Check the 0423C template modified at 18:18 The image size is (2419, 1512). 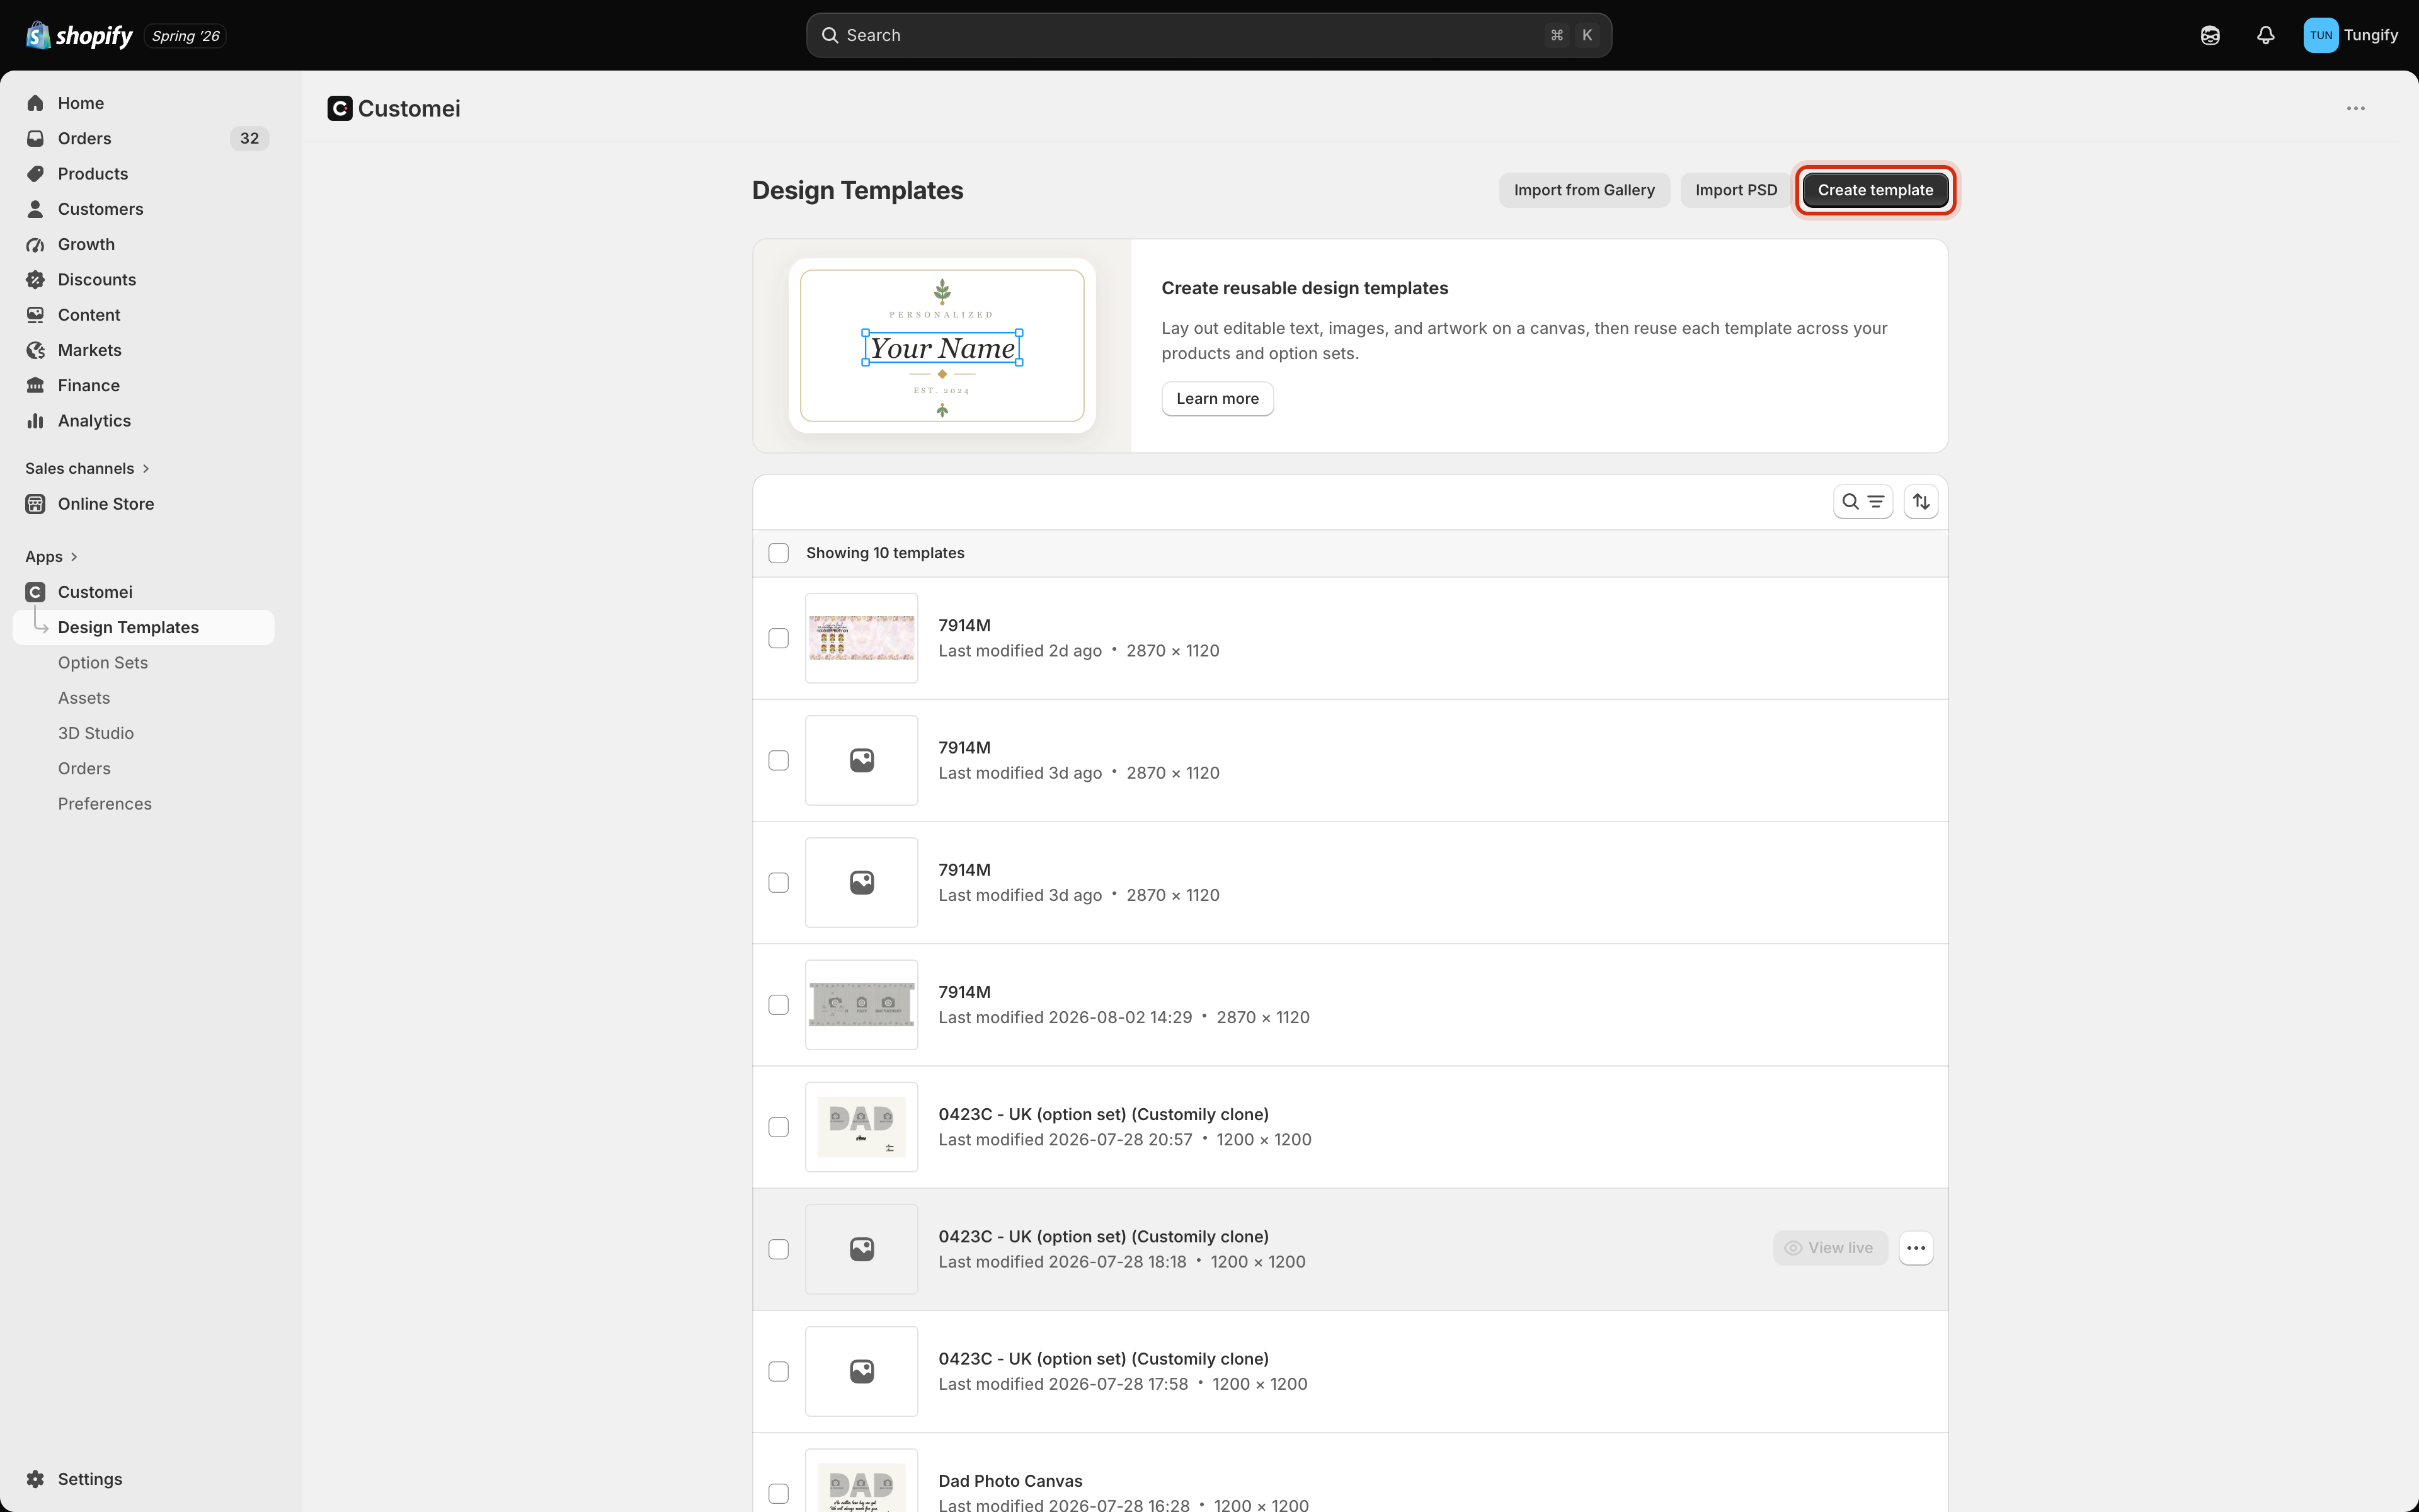coord(779,1249)
